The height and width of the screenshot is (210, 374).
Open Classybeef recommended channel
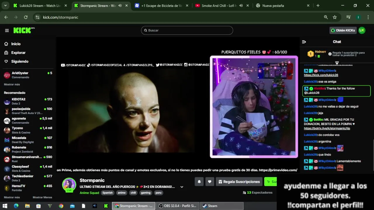(x=28, y=169)
